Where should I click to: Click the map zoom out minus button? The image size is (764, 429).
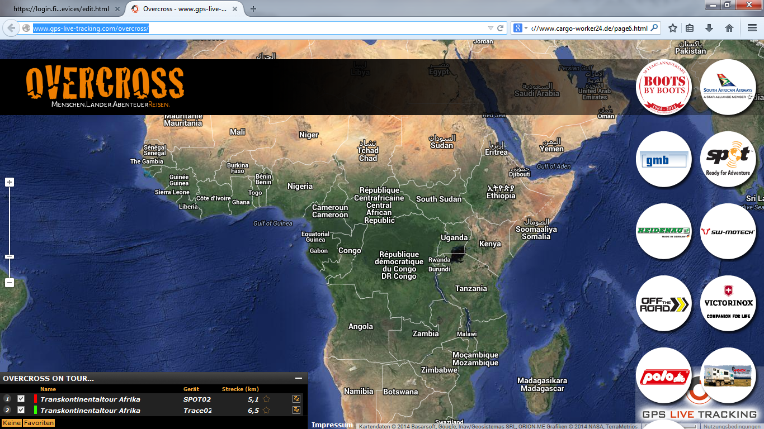9,283
